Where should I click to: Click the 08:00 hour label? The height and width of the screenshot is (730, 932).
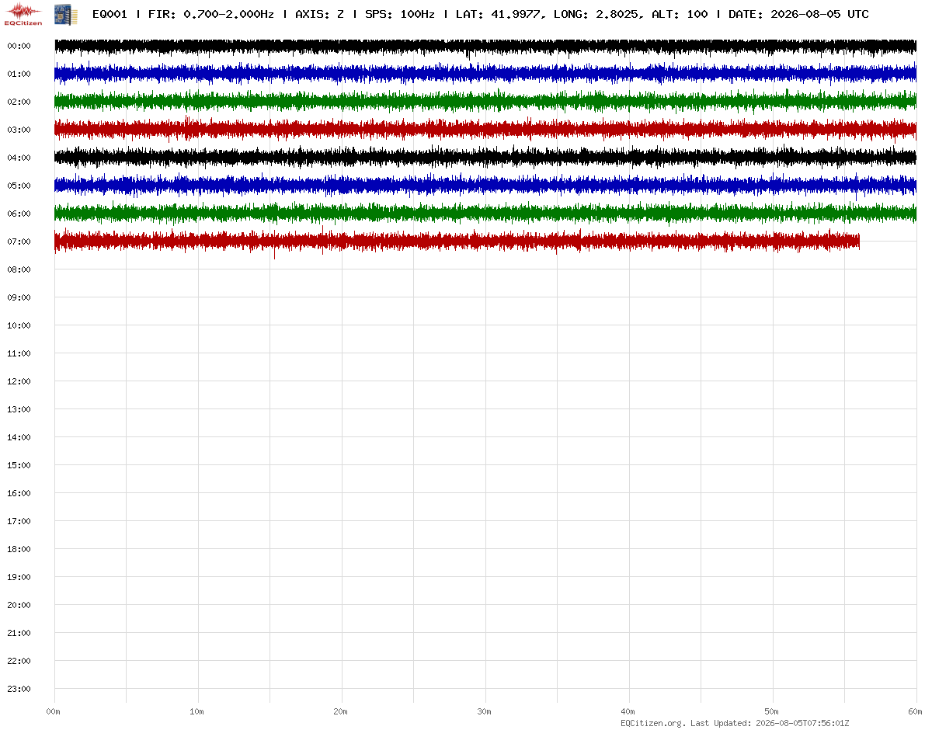click(19, 269)
